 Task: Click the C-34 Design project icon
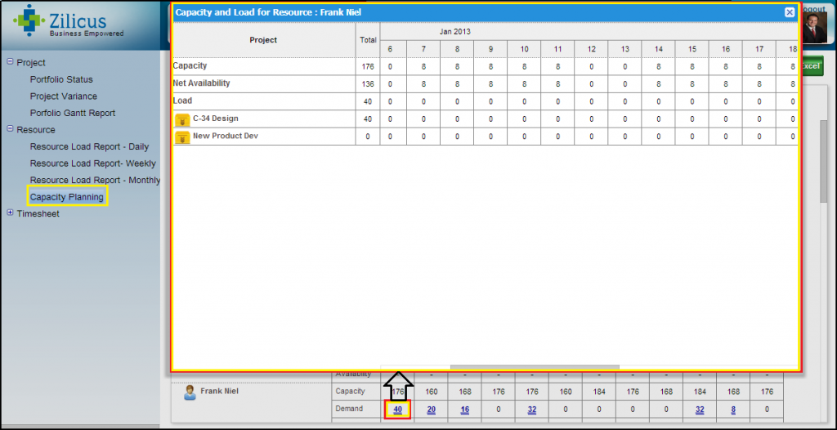point(182,119)
